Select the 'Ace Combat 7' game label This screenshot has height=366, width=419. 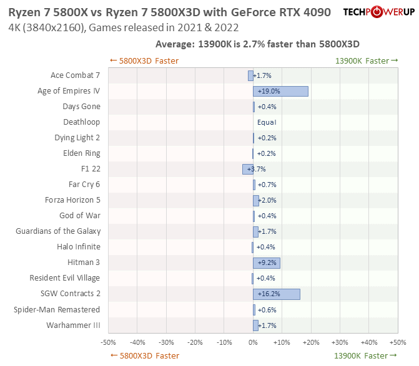[x=76, y=75]
